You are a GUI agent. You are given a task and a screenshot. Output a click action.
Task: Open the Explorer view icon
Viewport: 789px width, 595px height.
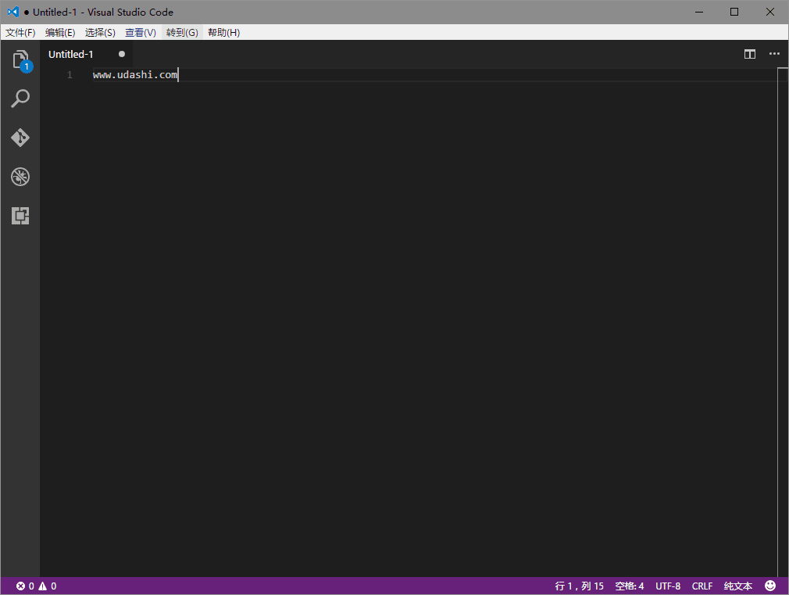coord(20,60)
